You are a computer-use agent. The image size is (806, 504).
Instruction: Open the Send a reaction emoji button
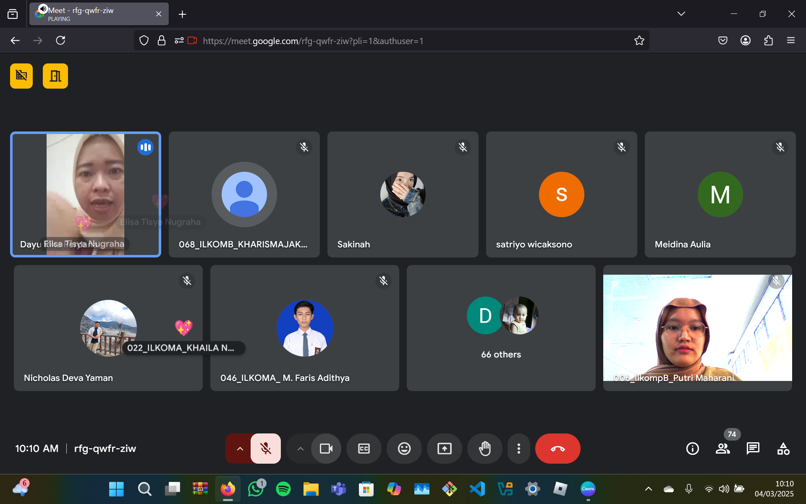tap(404, 449)
